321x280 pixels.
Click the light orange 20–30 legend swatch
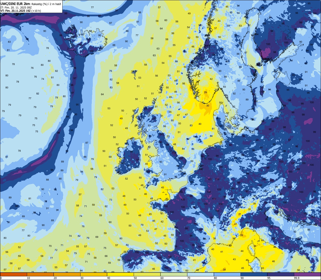tap(67, 274)
